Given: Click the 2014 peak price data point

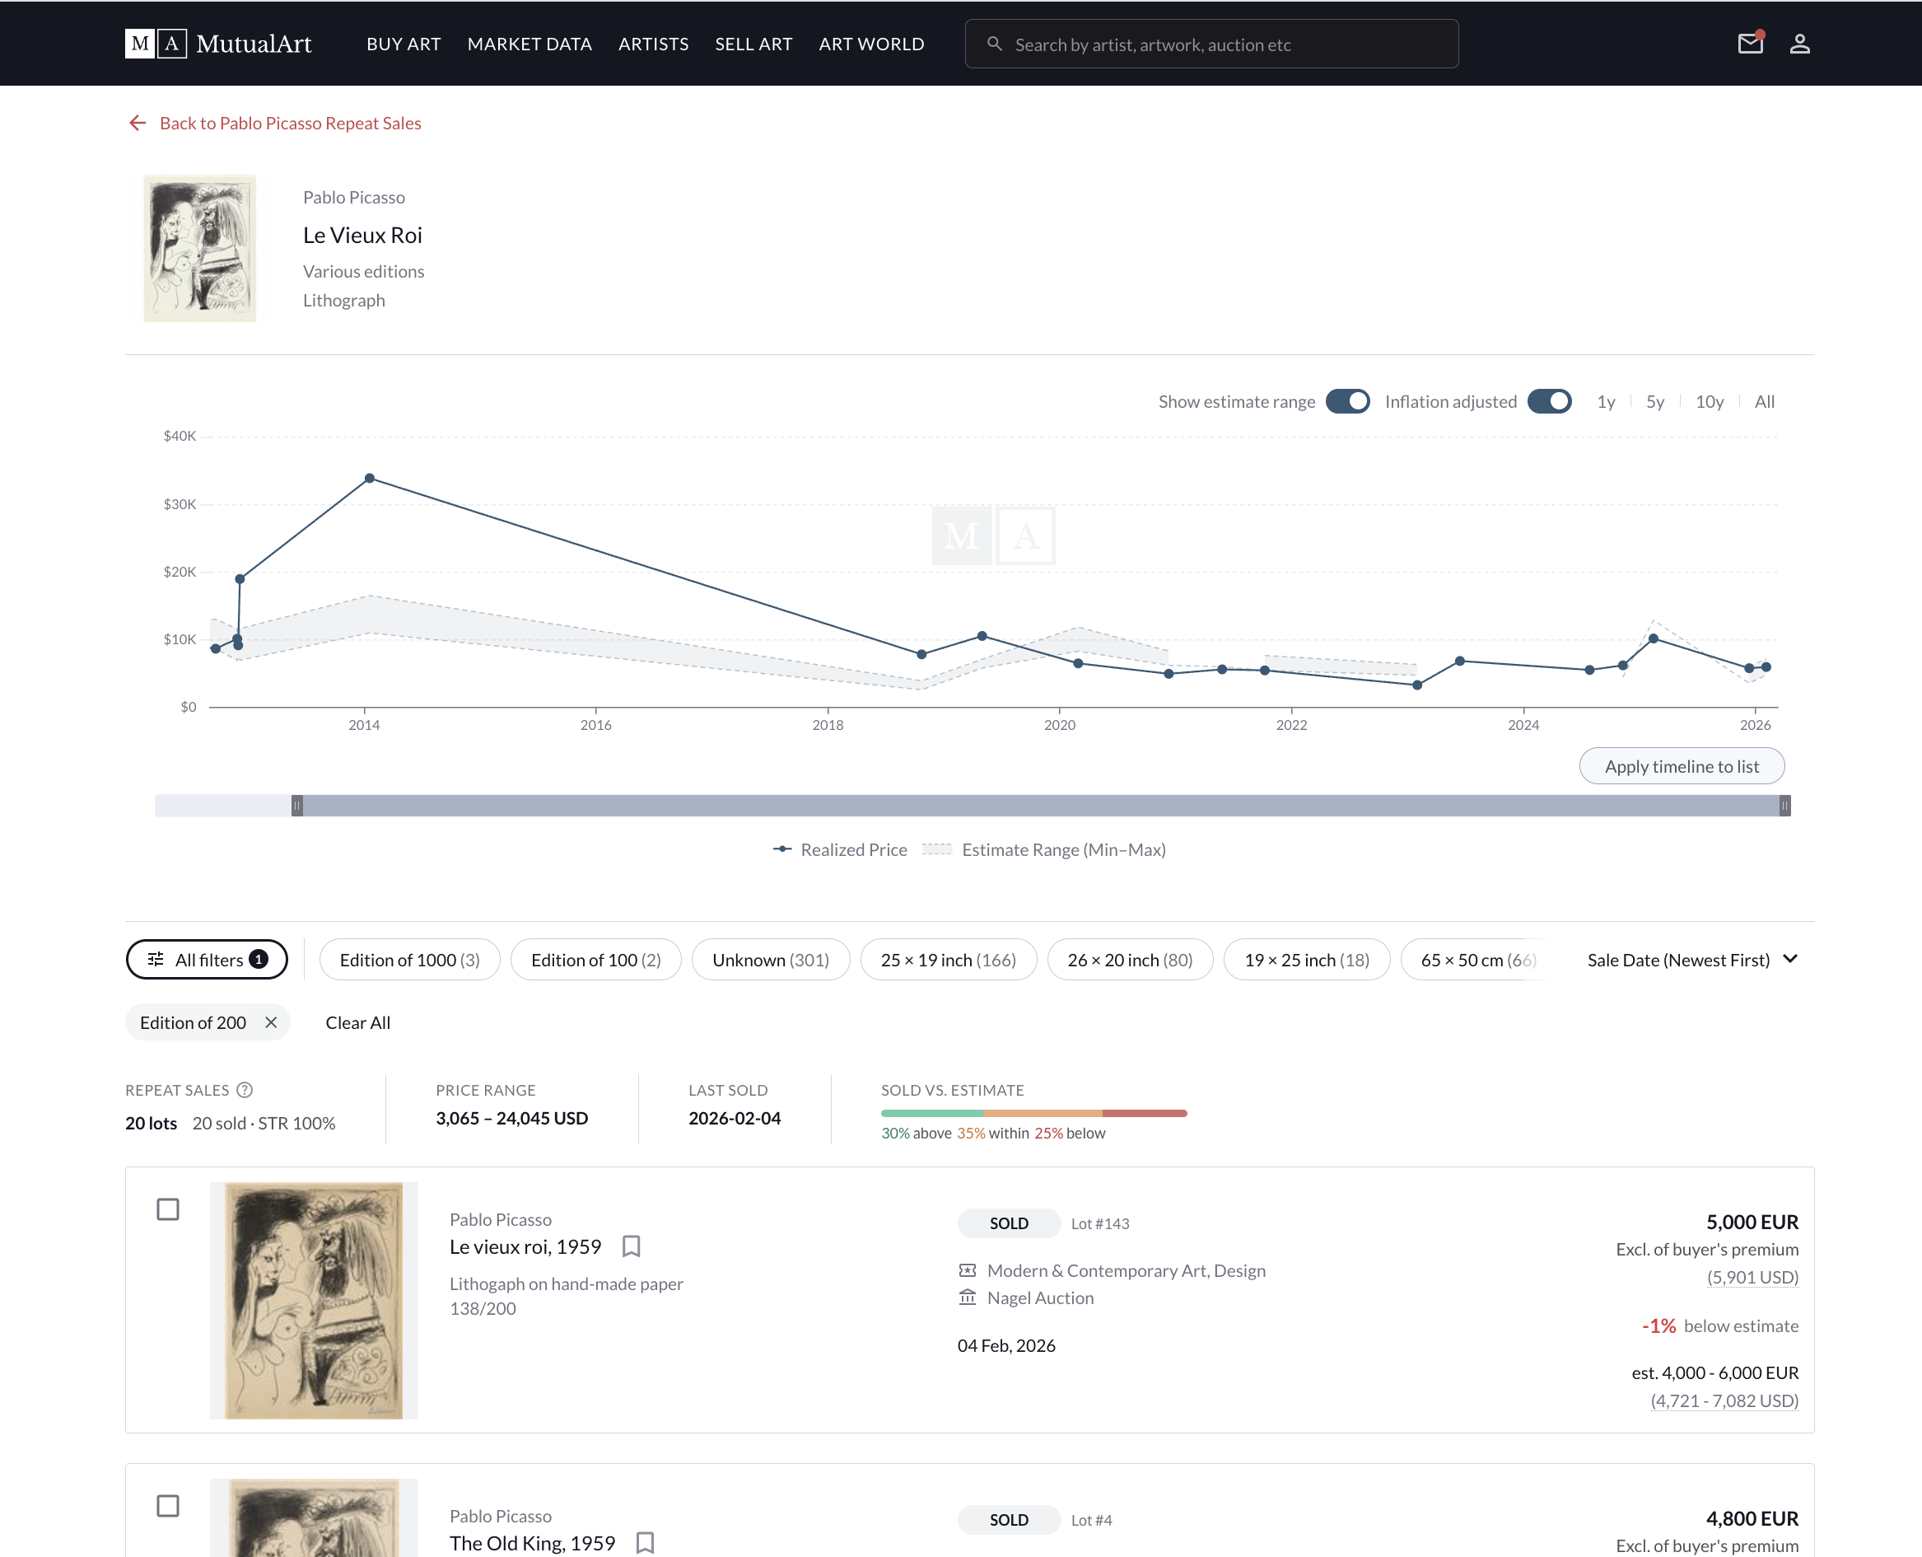Looking at the screenshot, I should coord(370,478).
